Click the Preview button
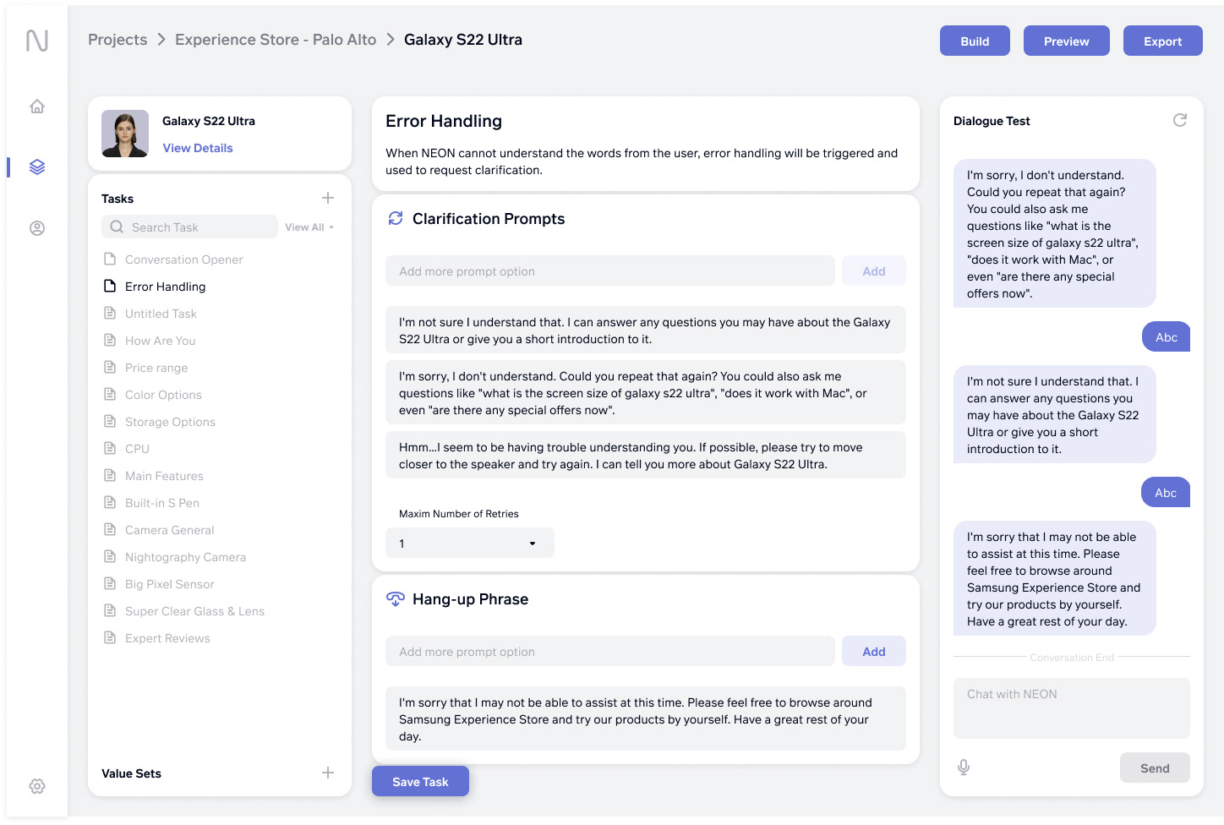This screenshot has width=1224, height=825. [x=1066, y=41]
